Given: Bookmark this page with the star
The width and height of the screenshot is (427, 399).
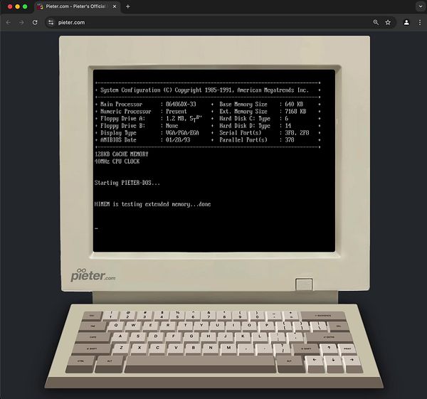Looking at the screenshot, I should coord(388,22).
